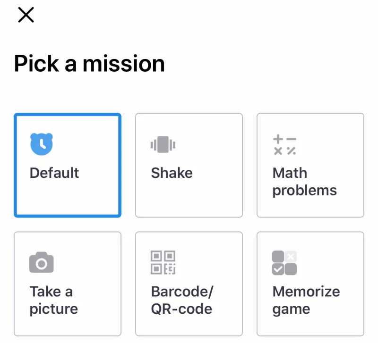
Task: Click the memory tiles game icon
Action: coord(284,262)
